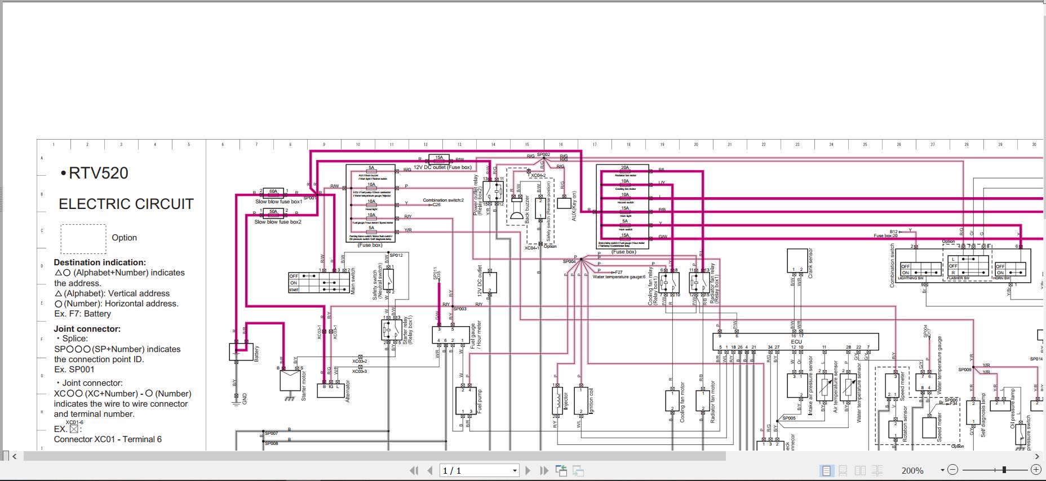Click the Option legend label
The width and height of the screenshot is (1046, 481).
point(124,238)
